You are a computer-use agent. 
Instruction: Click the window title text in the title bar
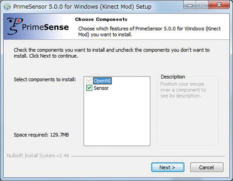(82, 7)
